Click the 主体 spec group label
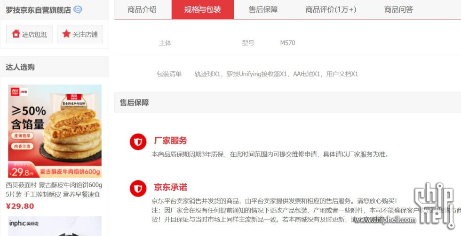 pos(165,43)
